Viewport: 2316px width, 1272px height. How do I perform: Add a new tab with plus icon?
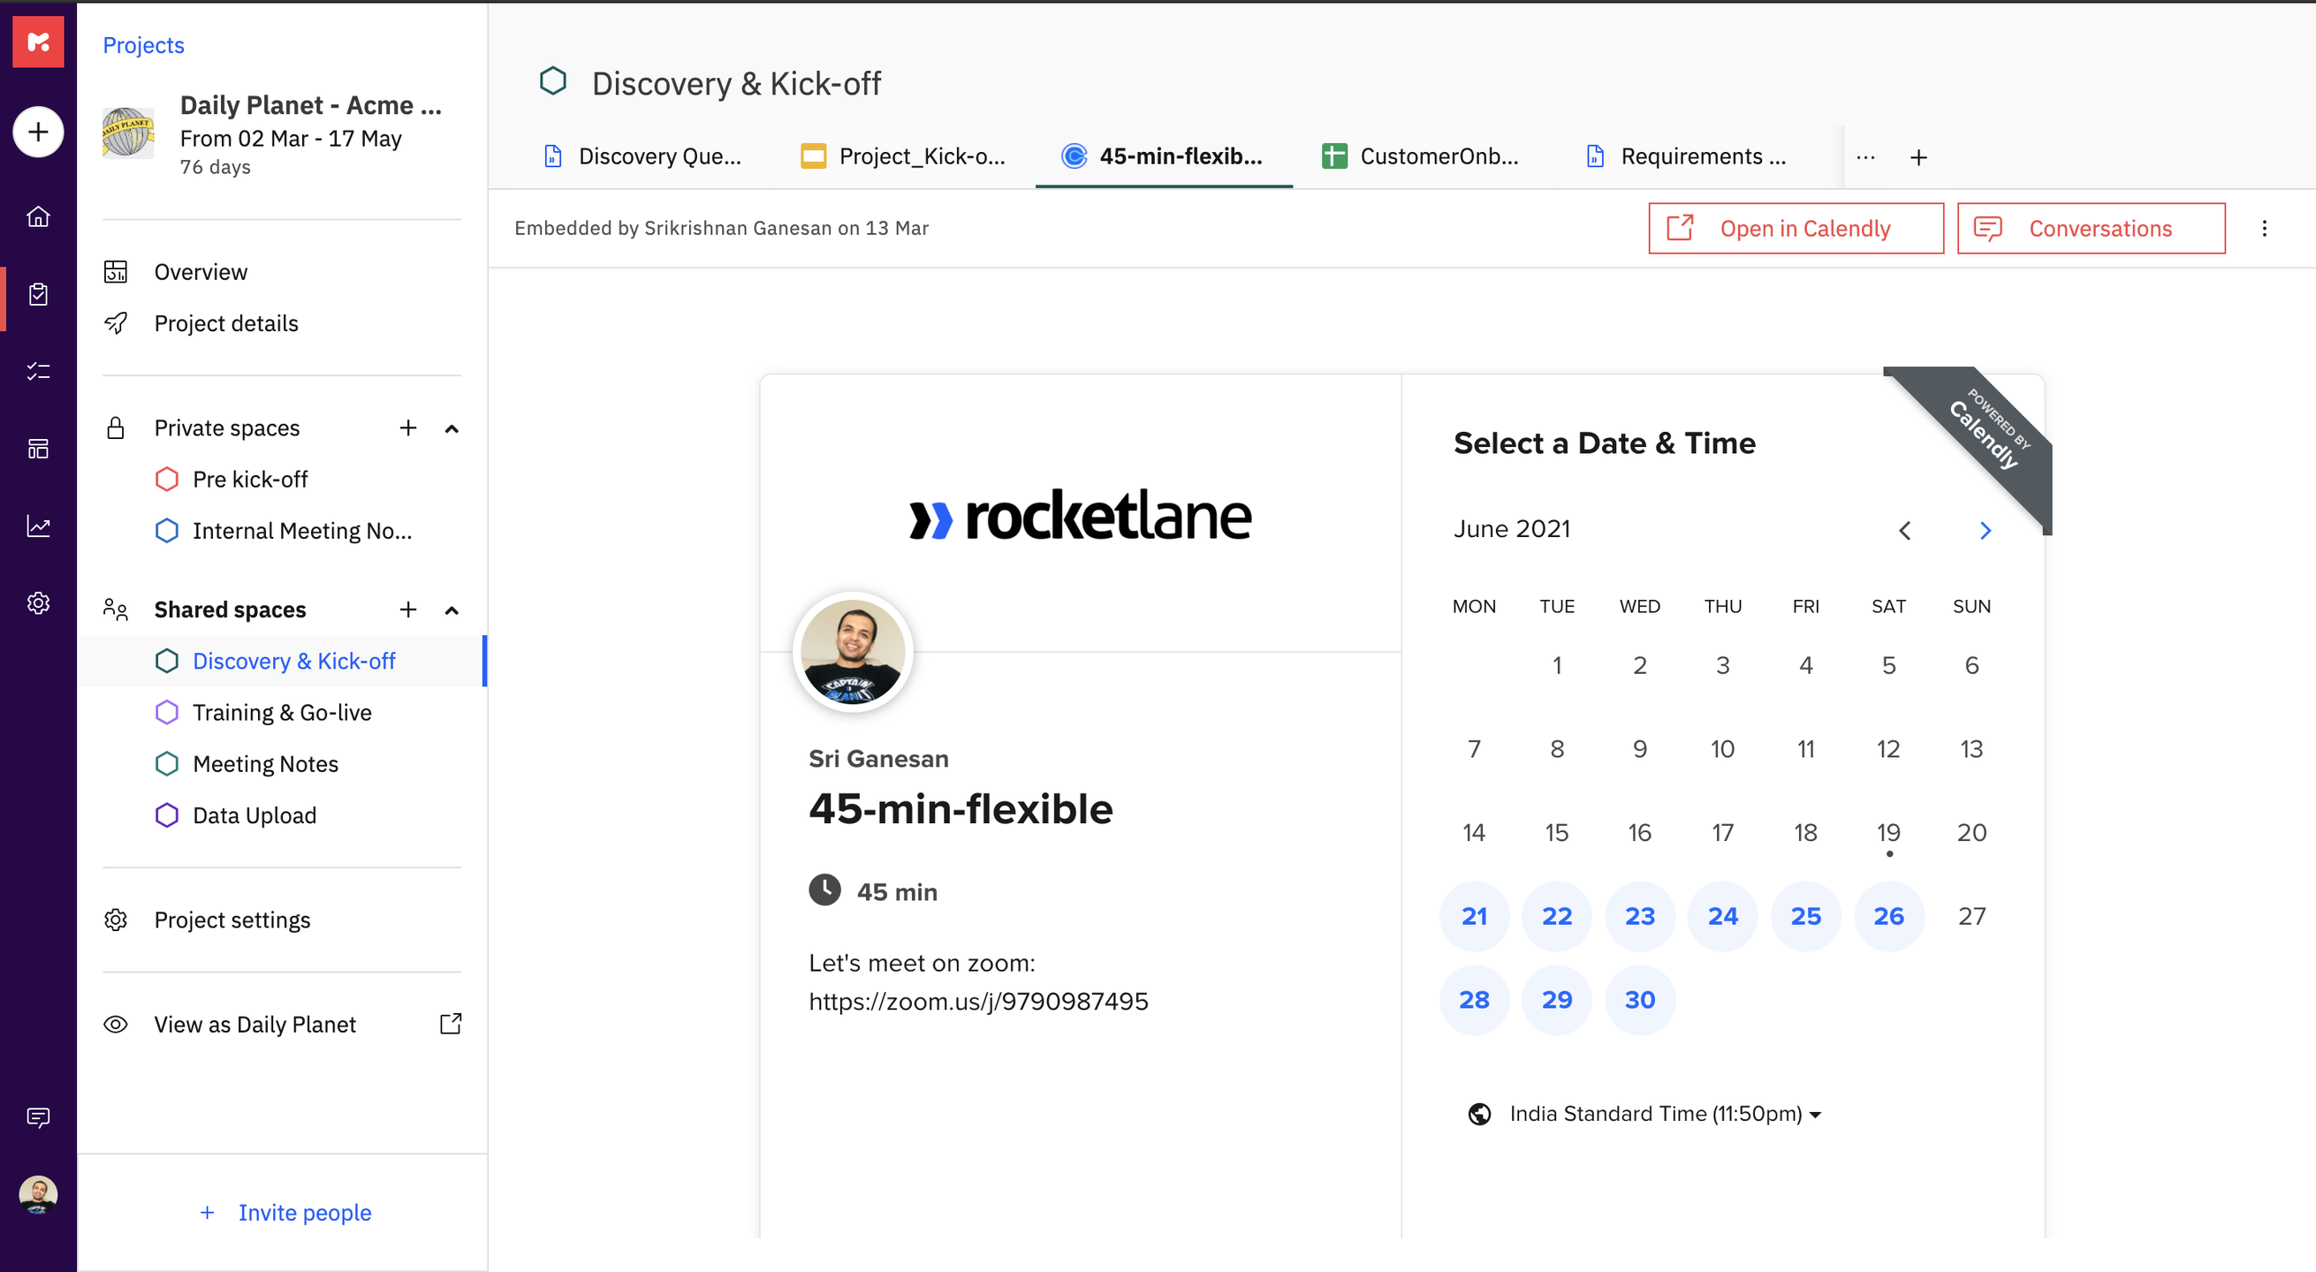pyautogui.click(x=1917, y=157)
